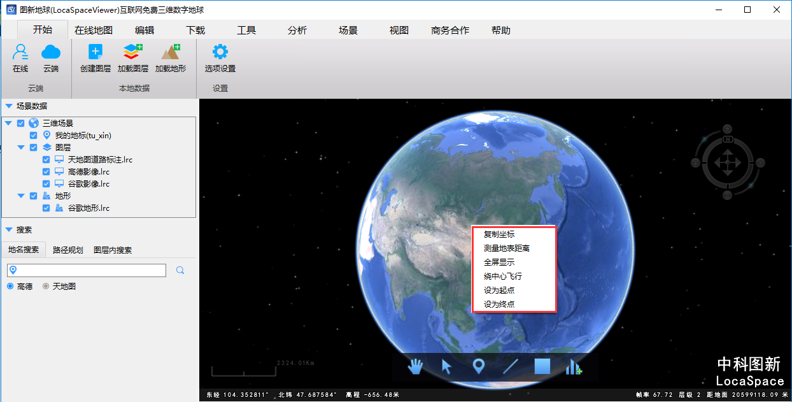Collapse the 场景数据 panel
792x402 pixels.
(x=8, y=106)
